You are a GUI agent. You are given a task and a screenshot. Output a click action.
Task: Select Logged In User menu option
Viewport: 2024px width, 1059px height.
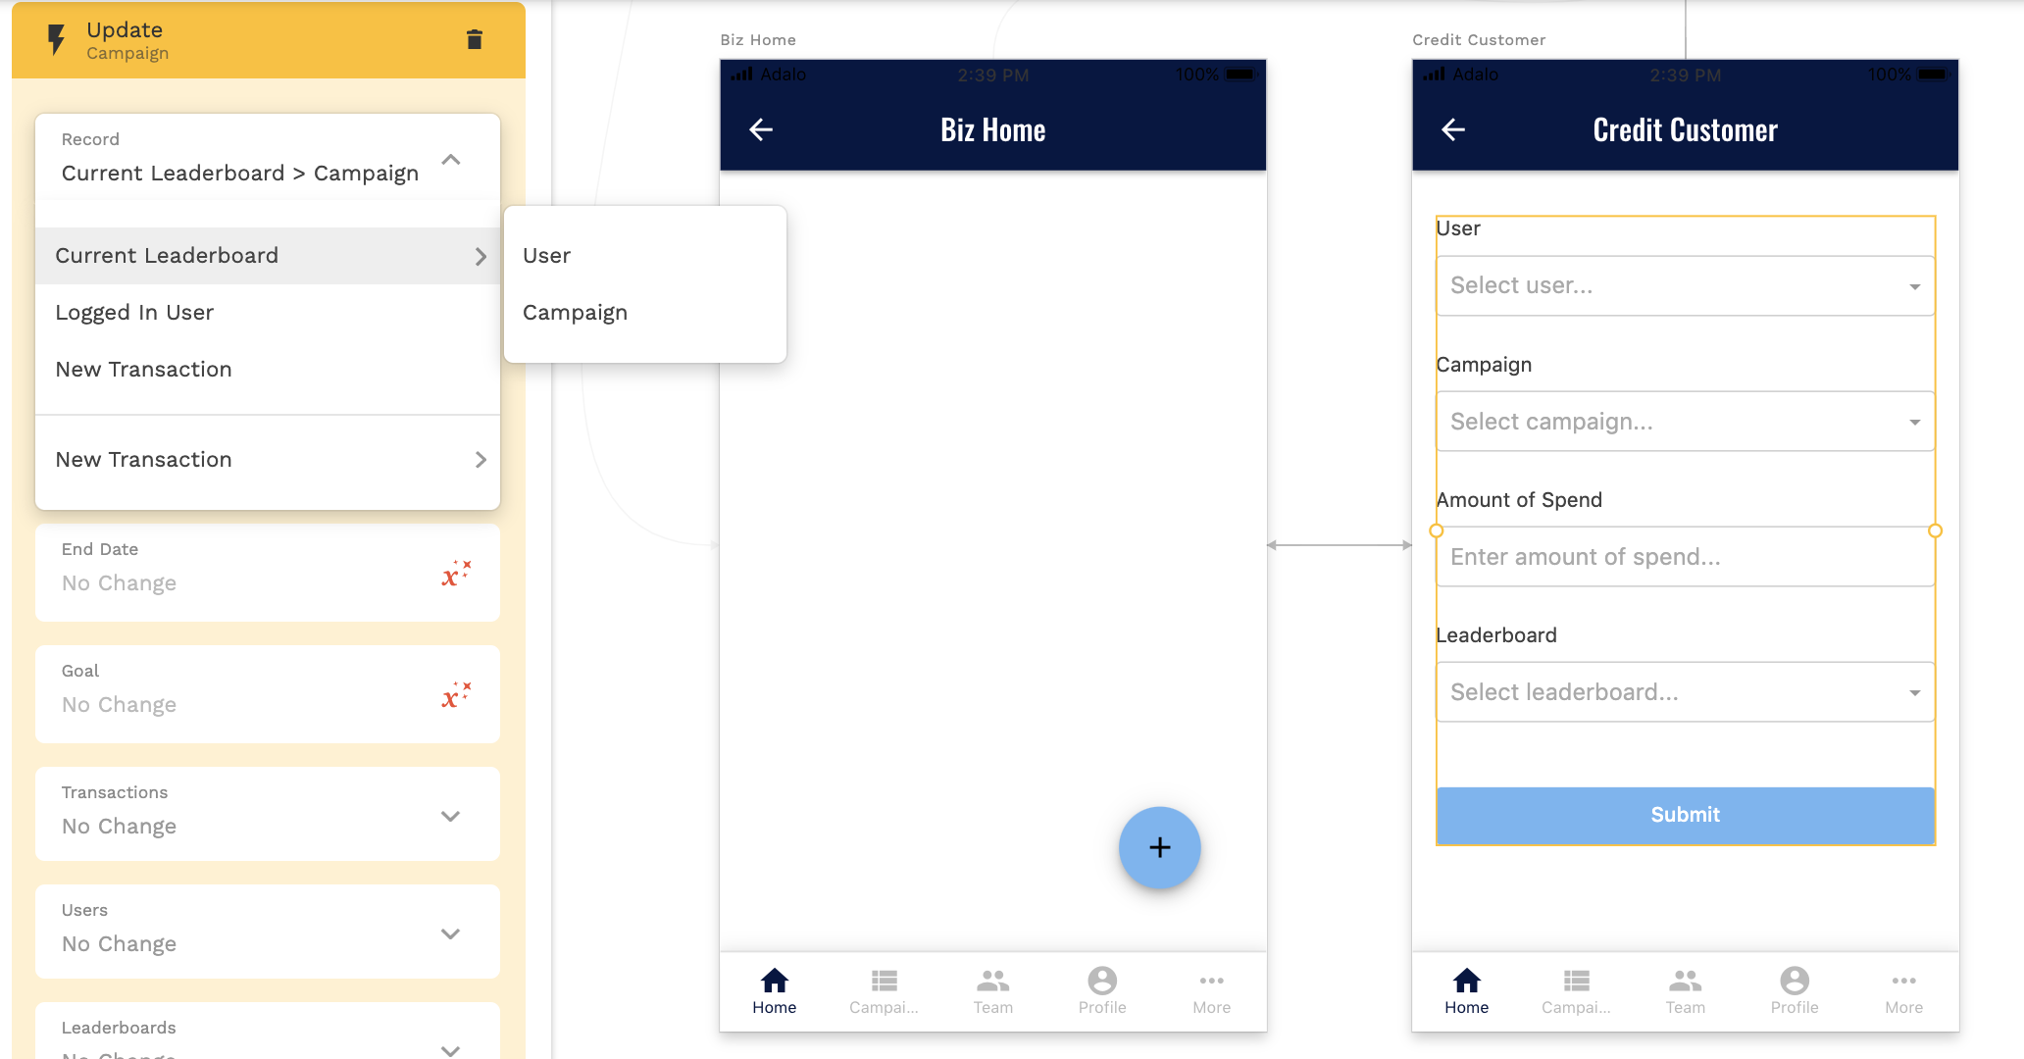(135, 313)
